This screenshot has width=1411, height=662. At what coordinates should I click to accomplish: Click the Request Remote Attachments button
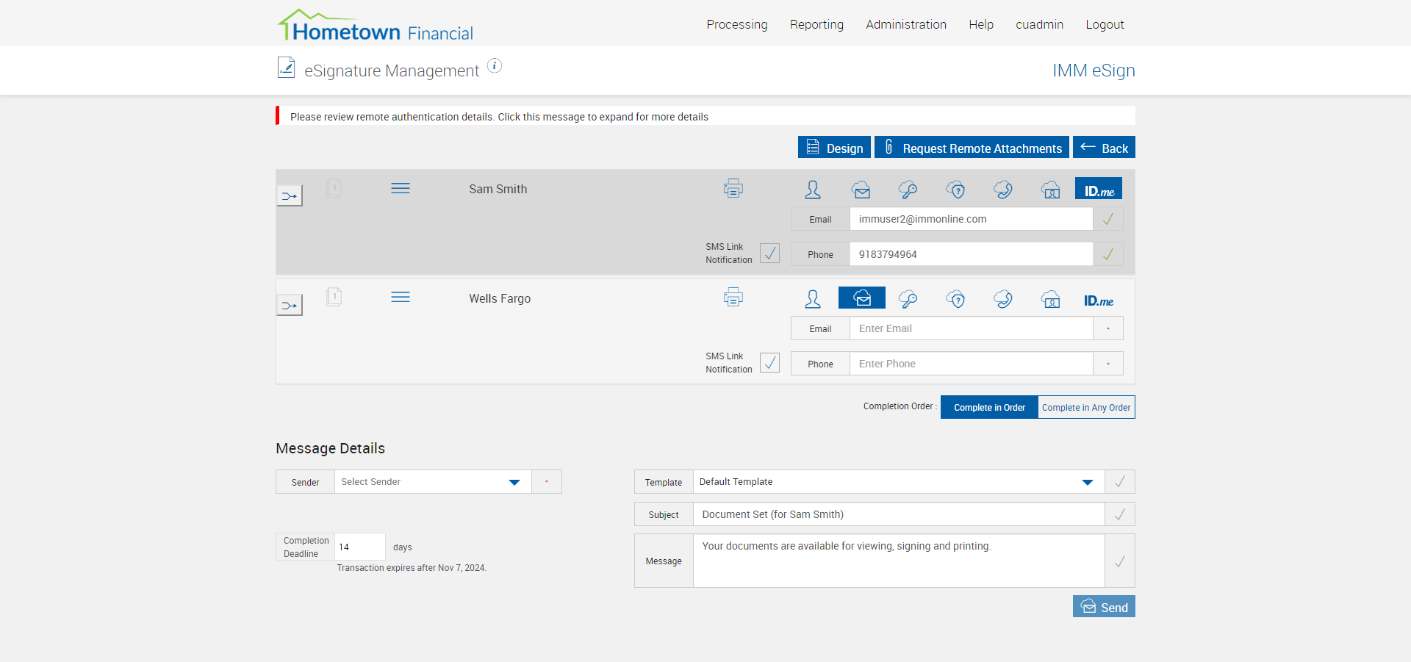972,148
